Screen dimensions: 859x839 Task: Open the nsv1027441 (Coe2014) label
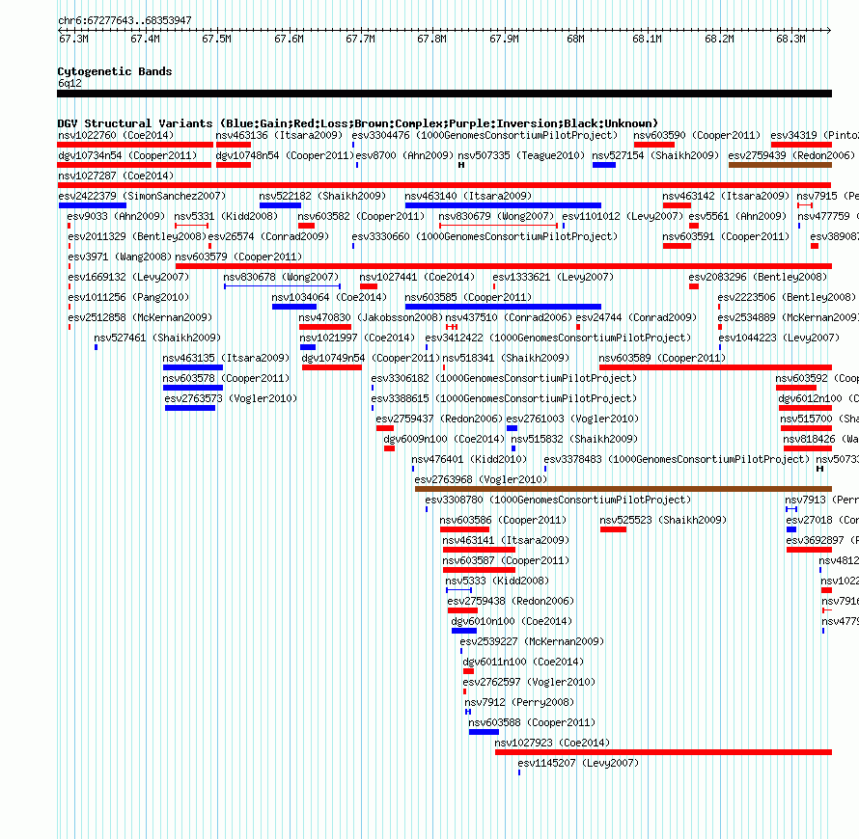(417, 277)
